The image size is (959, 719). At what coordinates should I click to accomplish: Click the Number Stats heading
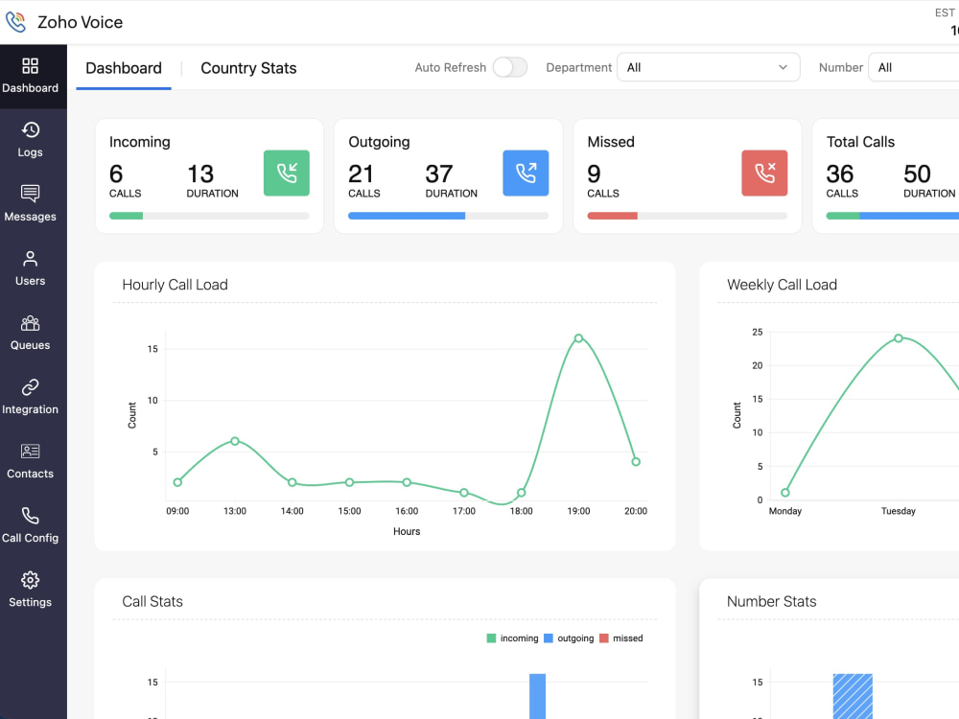pyautogui.click(x=771, y=602)
